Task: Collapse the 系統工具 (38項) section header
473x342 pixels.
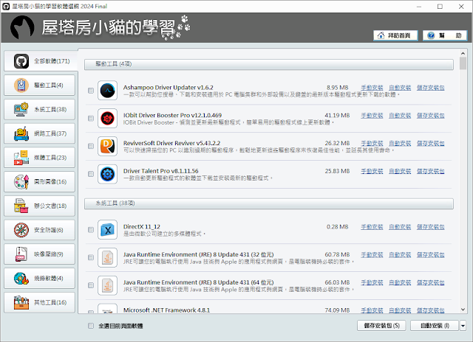Action: 269,203
